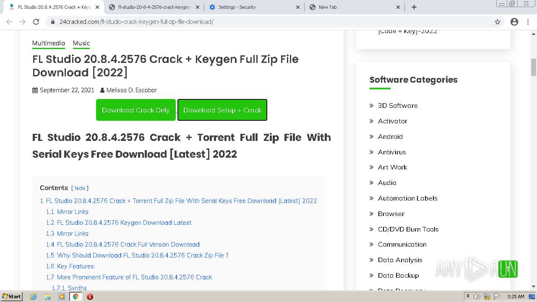Open the system tray volume icon
The height and width of the screenshot is (302, 537).
pos(477,297)
